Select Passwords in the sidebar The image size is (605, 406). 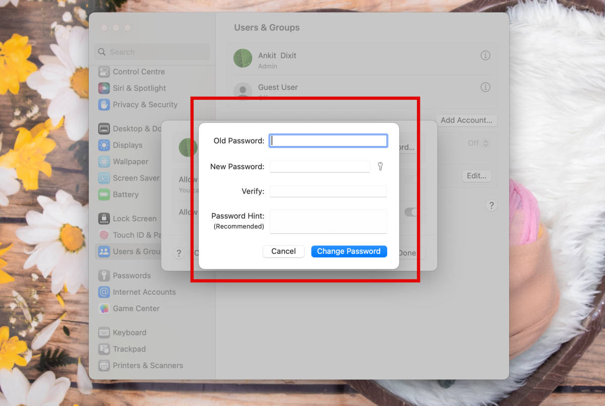click(x=131, y=276)
